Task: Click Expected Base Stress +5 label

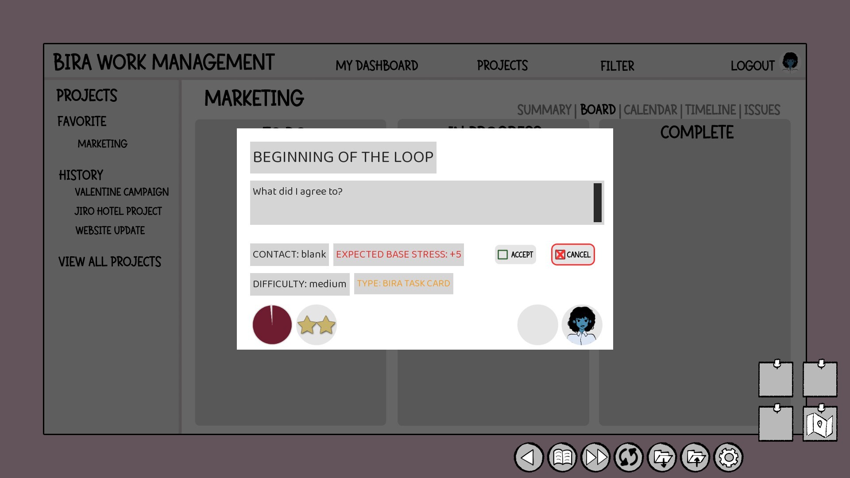Action: pyautogui.click(x=398, y=254)
